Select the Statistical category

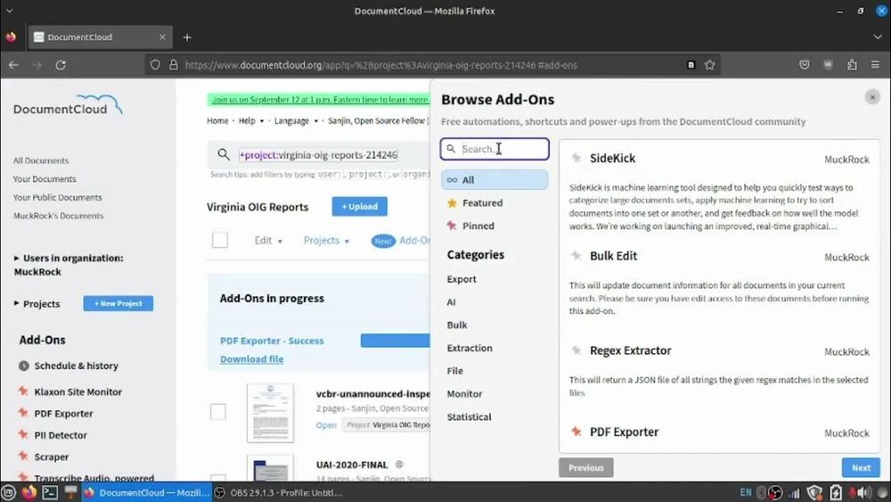pyautogui.click(x=469, y=416)
